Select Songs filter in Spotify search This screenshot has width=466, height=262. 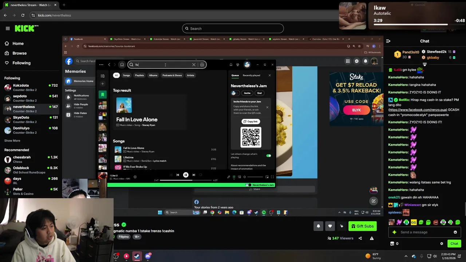(126, 75)
